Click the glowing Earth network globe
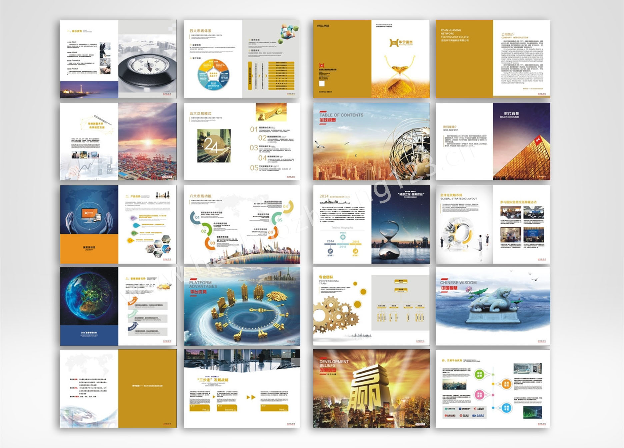Viewport: 624px width, 448px height. tap(88, 296)
